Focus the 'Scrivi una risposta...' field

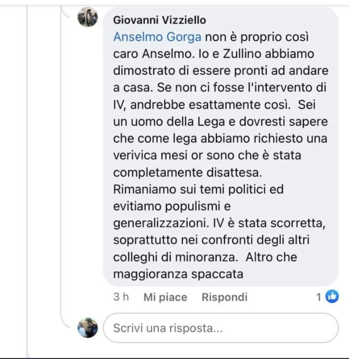[221, 328]
